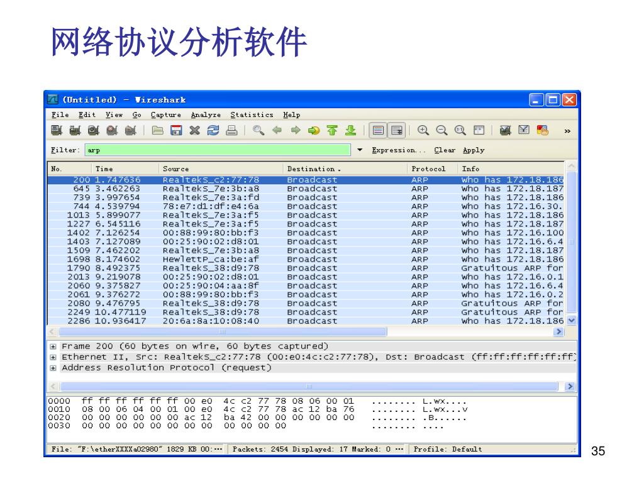644x483 pixels.
Task: Clear the display filter
Action: 445,150
